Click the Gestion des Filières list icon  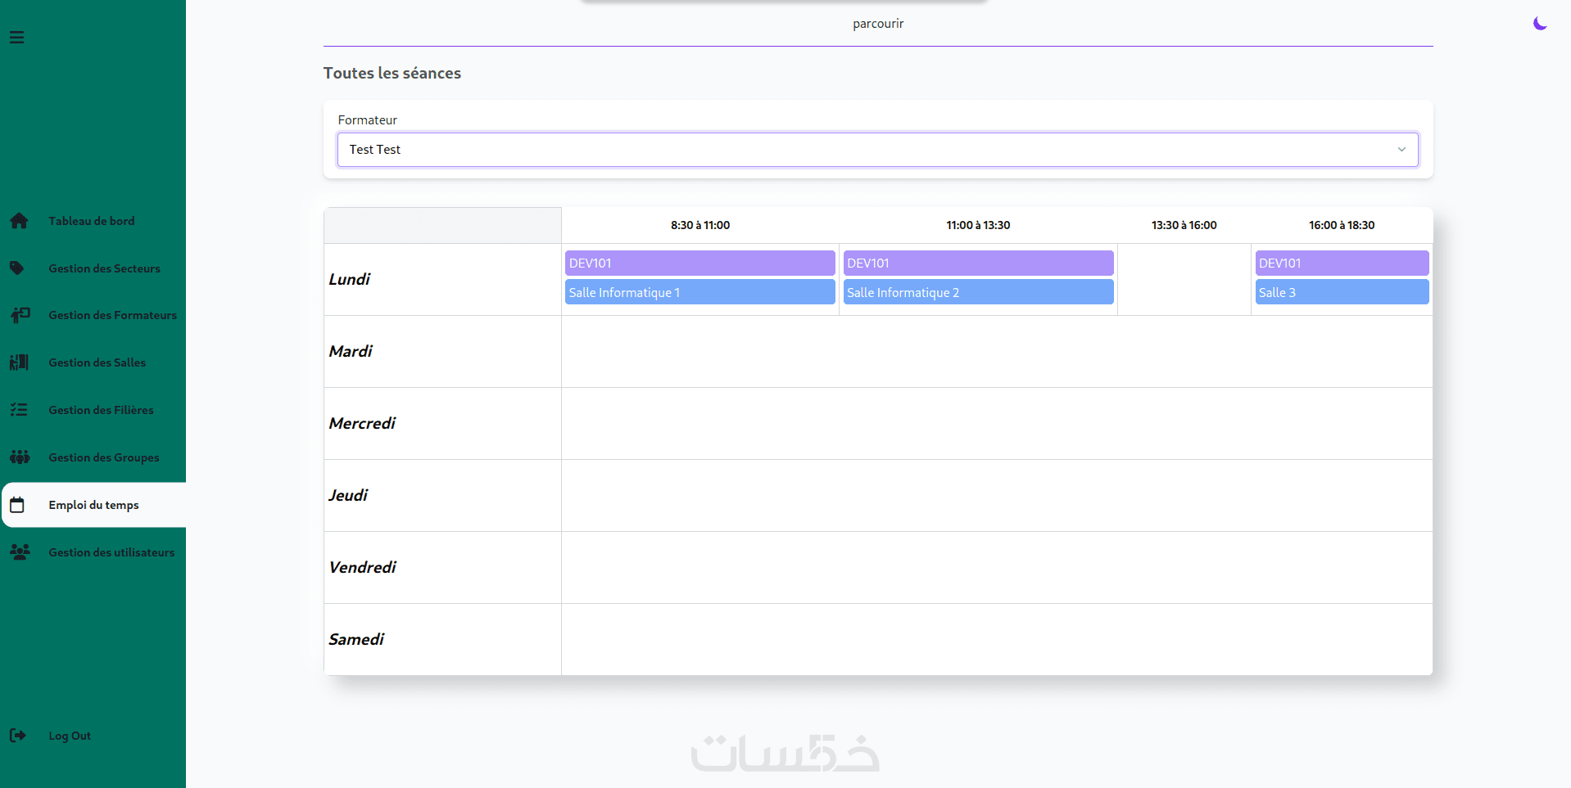pos(19,410)
